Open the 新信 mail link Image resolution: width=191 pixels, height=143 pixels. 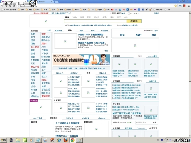pyautogui.click(x=122, y=35)
